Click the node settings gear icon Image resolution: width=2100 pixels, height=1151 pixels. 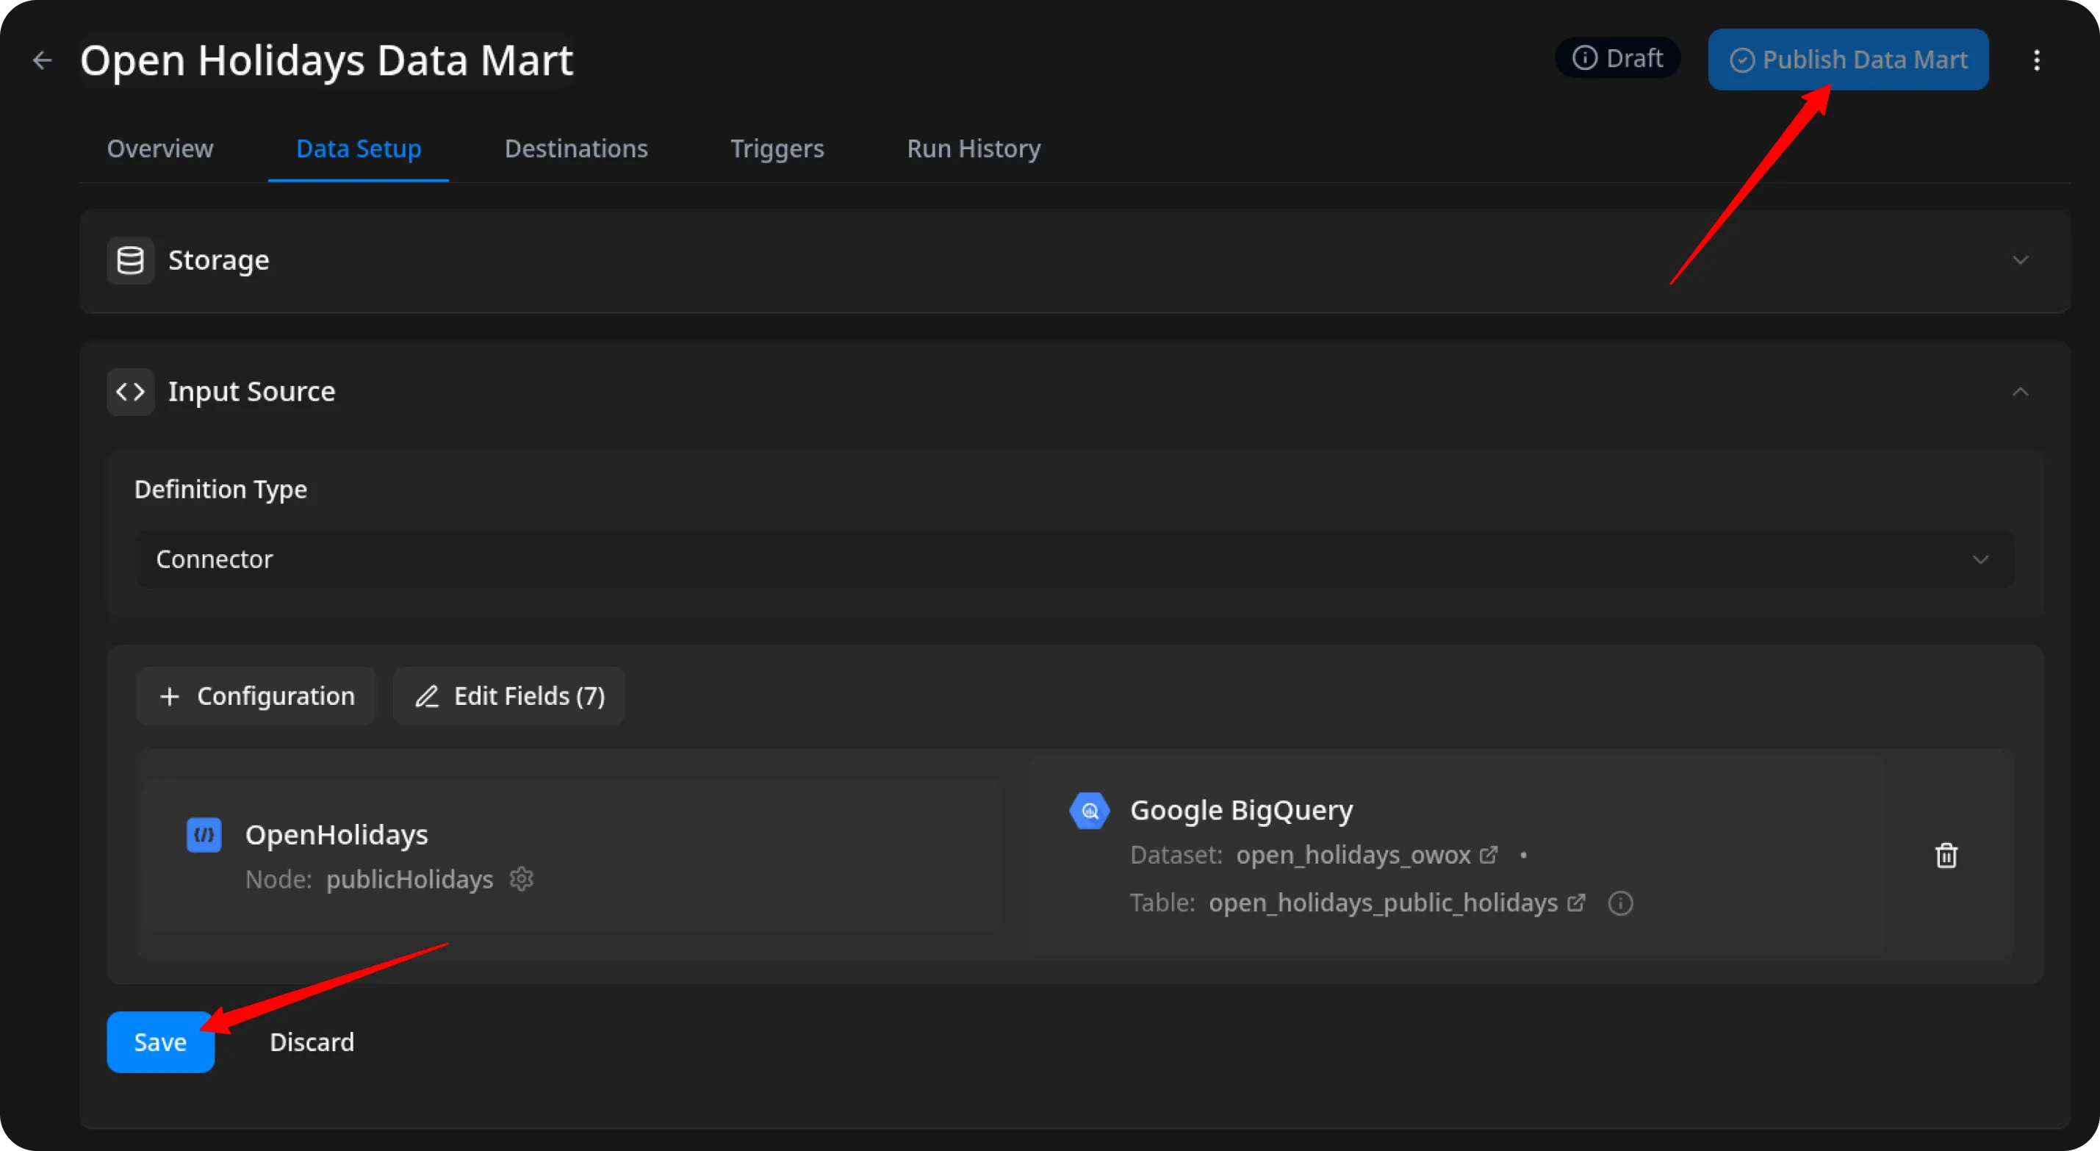[522, 879]
